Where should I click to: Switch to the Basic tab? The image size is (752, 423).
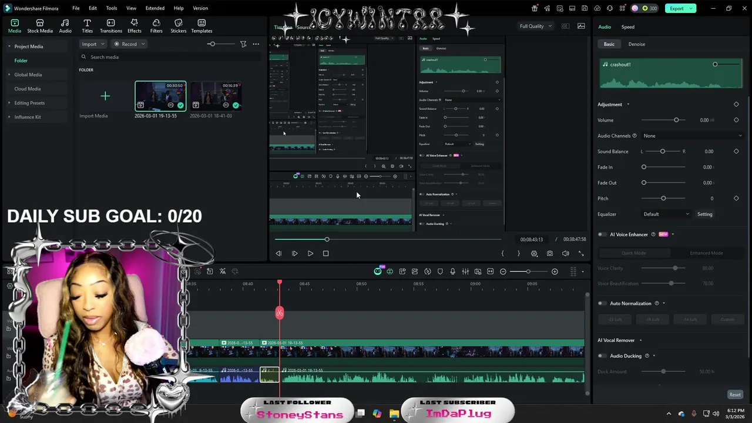pos(609,44)
